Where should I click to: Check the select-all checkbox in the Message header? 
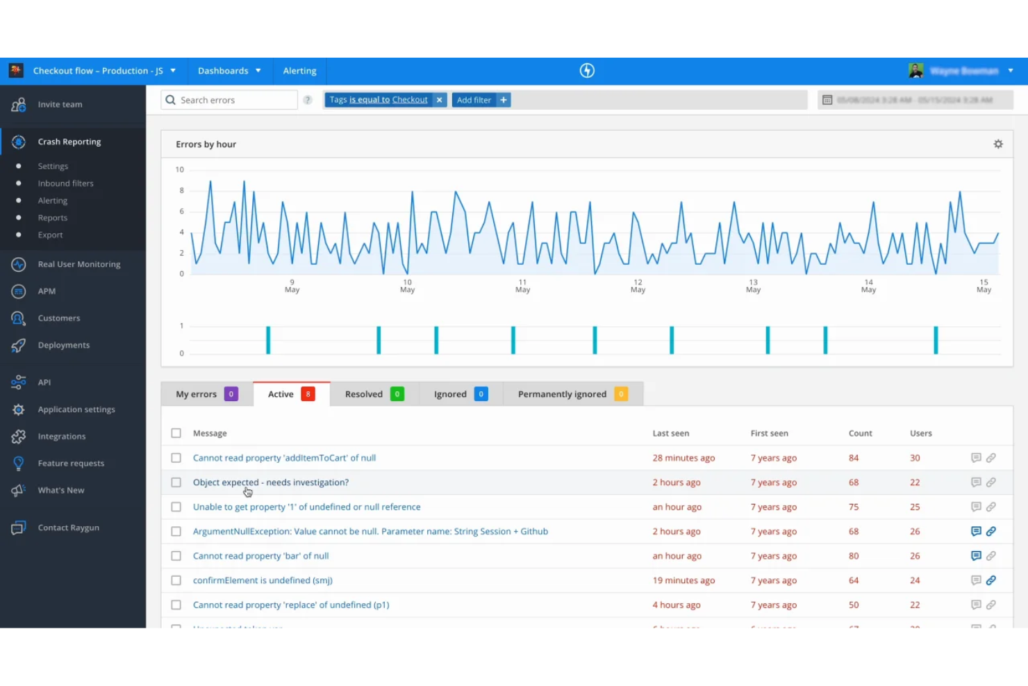click(x=176, y=432)
